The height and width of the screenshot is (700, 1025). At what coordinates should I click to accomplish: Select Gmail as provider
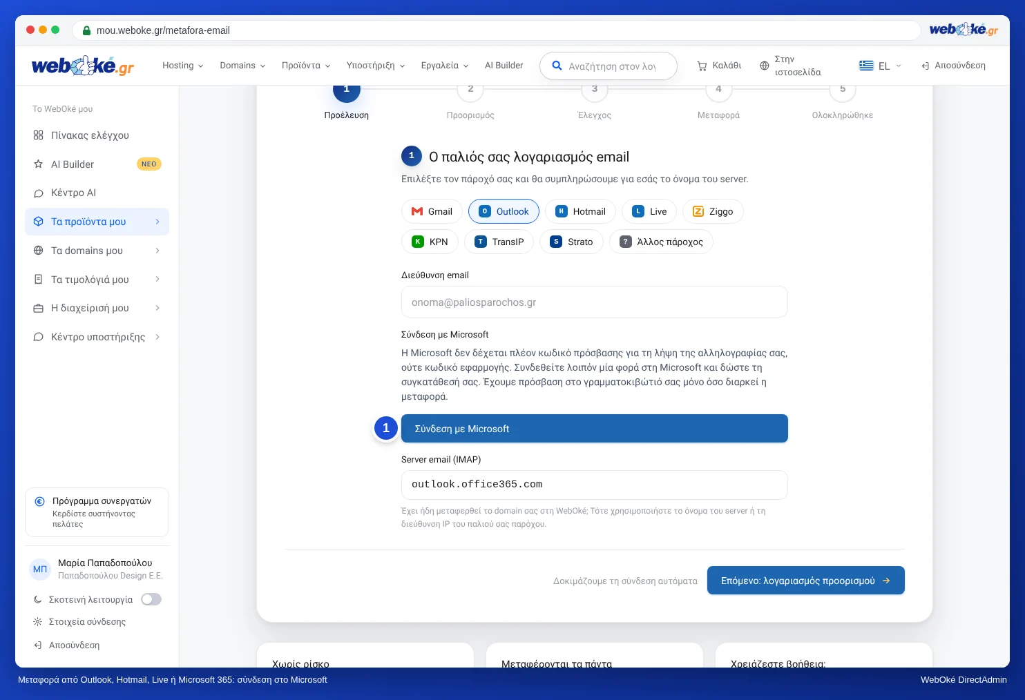pyautogui.click(x=432, y=211)
